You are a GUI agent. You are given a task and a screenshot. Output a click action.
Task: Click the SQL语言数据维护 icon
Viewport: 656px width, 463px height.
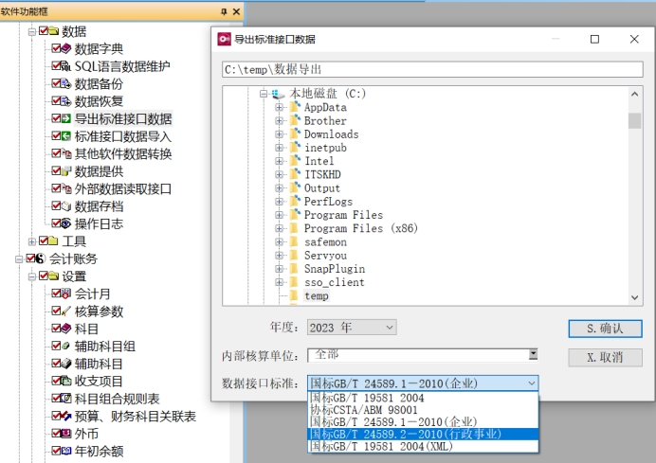pos(67,66)
